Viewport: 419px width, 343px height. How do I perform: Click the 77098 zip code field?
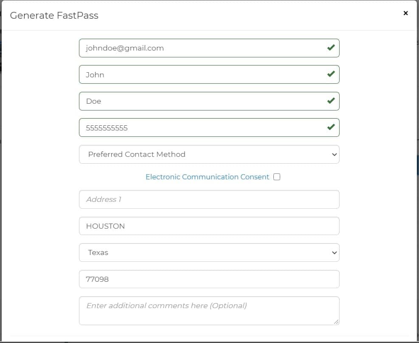pyautogui.click(x=209, y=279)
